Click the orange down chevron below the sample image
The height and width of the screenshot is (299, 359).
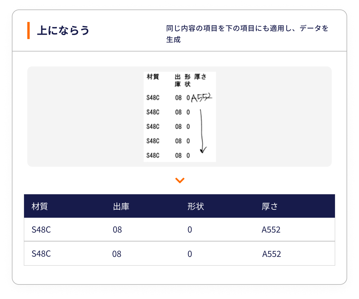[x=180, y=180]
